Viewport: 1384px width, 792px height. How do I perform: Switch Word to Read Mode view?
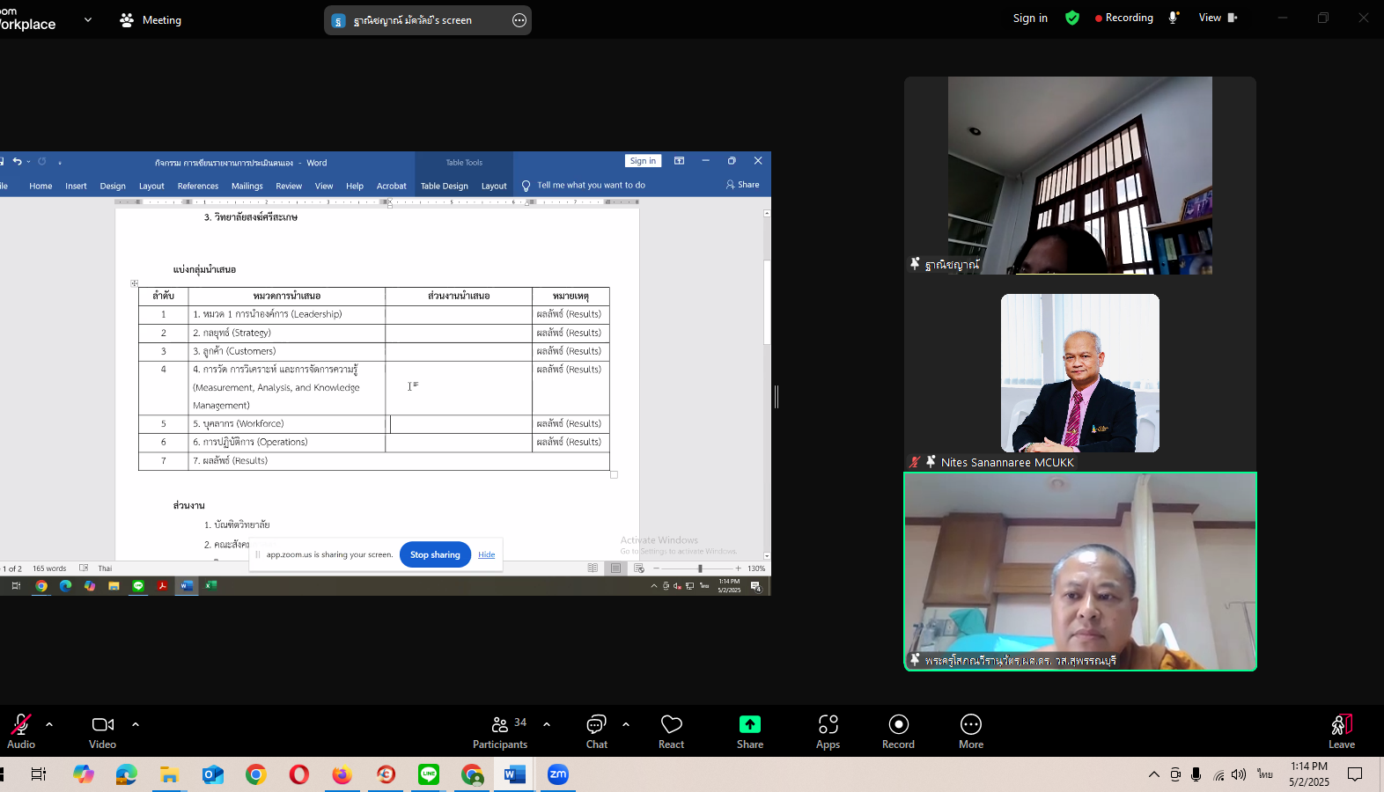click(593, 568)
